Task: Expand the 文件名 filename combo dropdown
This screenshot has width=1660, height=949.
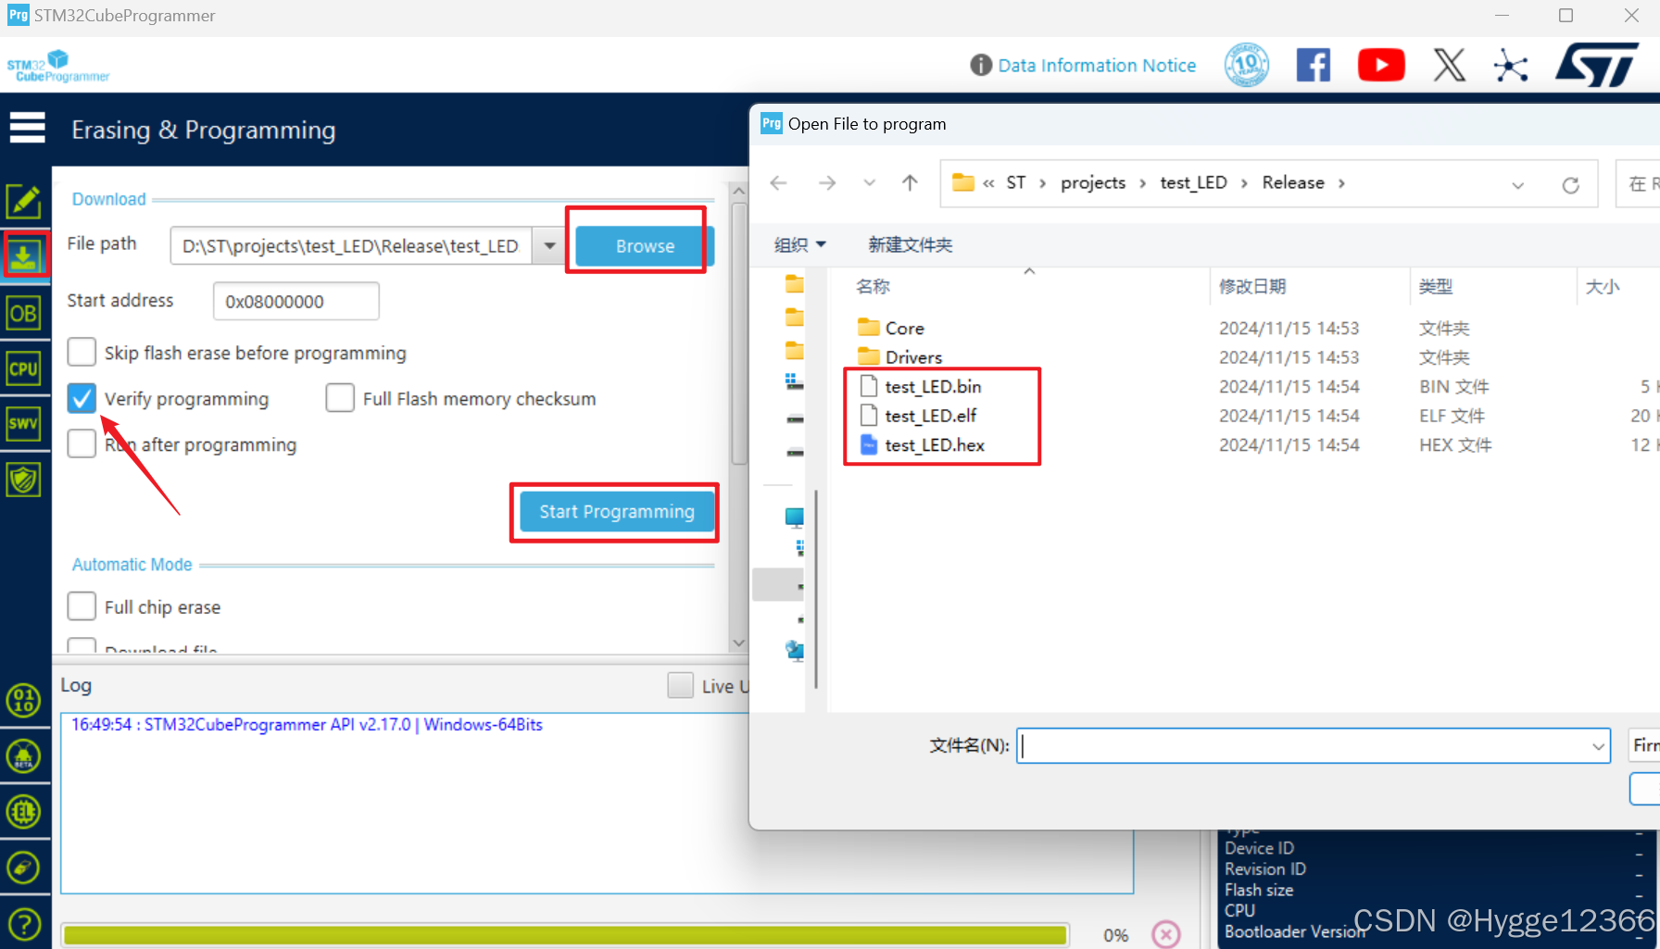Action: (x=1598, y=746)
